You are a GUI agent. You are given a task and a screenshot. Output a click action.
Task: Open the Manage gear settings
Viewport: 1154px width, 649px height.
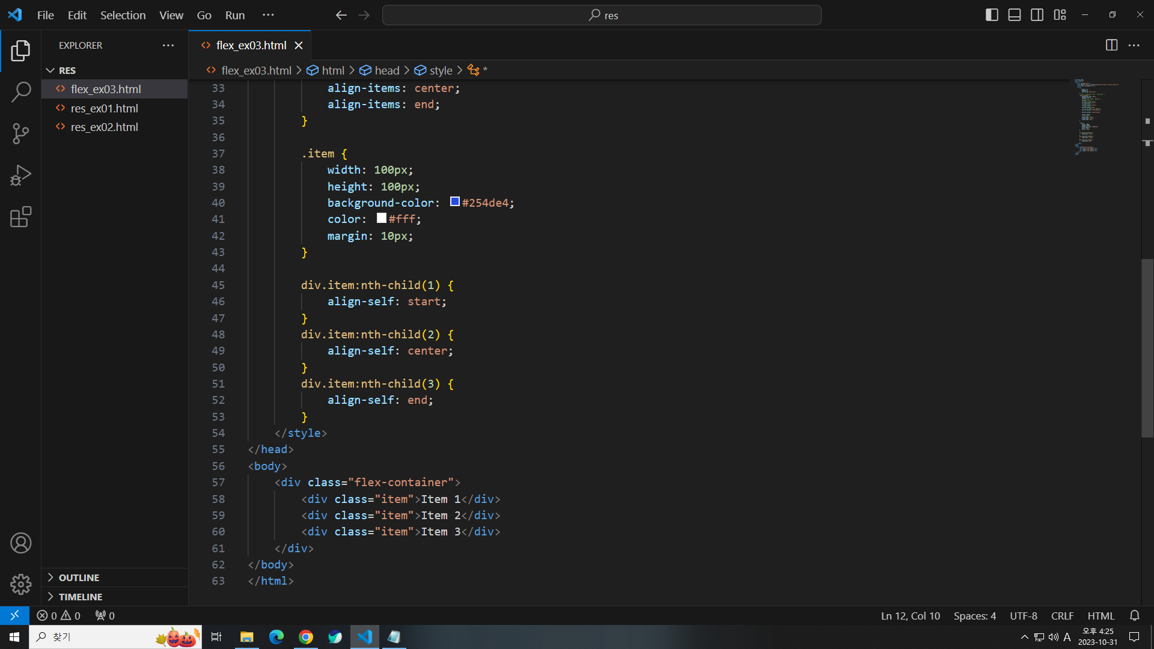[20, 584]
